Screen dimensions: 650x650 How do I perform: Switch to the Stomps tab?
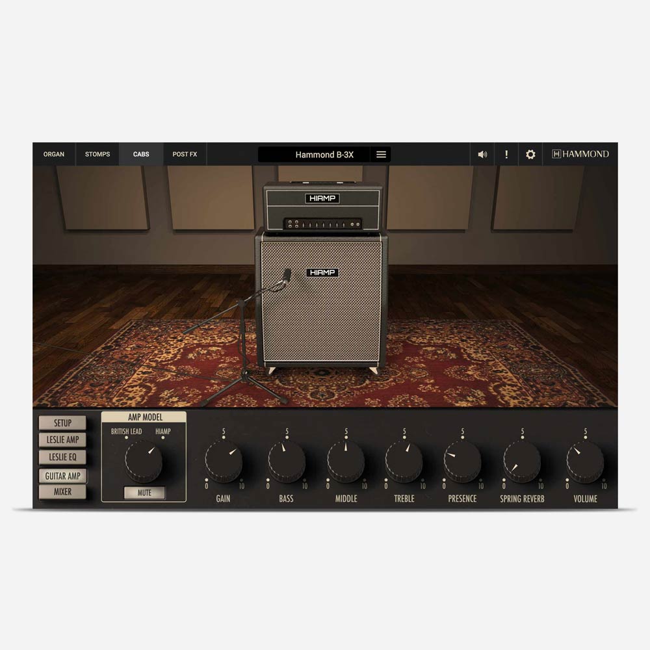tap(97, 155)
